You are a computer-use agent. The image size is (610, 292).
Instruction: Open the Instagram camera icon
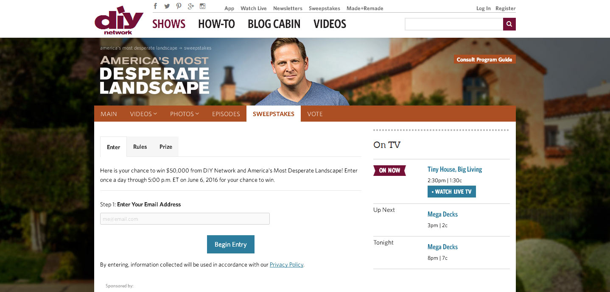point(203,6)
